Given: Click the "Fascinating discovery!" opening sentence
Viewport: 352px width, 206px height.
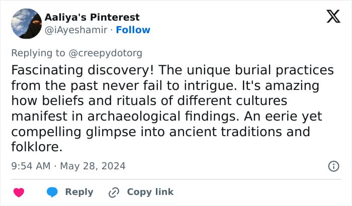Looking at the screenshot, I should 82,70.
